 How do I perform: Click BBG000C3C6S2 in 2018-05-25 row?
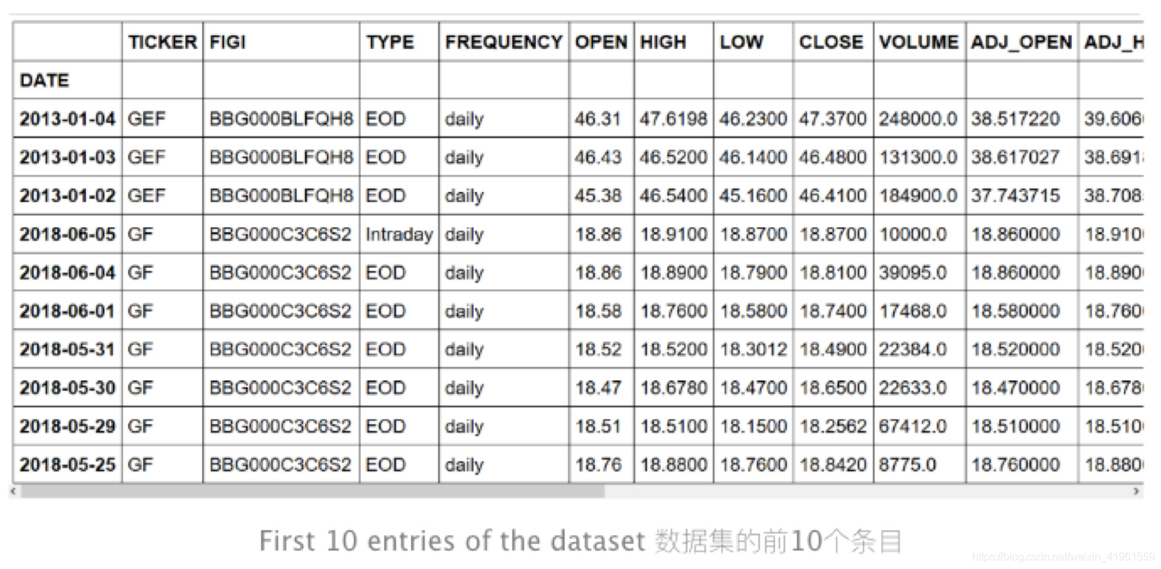click(280, 464)
